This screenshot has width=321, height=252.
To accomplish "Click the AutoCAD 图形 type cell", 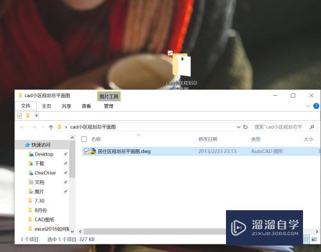I will [x=267, y=151].
